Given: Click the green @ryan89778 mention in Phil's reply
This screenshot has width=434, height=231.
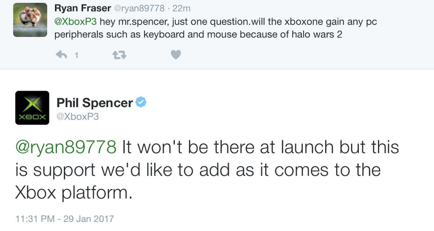Looking at the screenshot, I should coord(66,147).
